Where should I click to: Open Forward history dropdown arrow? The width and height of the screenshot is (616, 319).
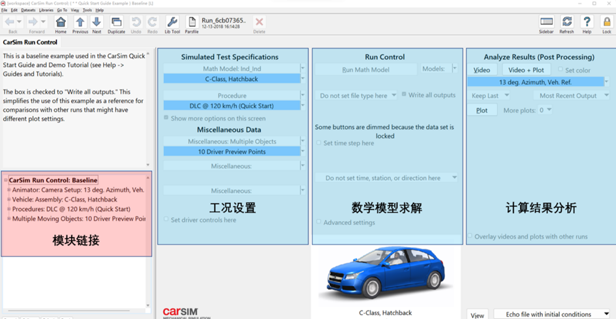pos(43,22)
